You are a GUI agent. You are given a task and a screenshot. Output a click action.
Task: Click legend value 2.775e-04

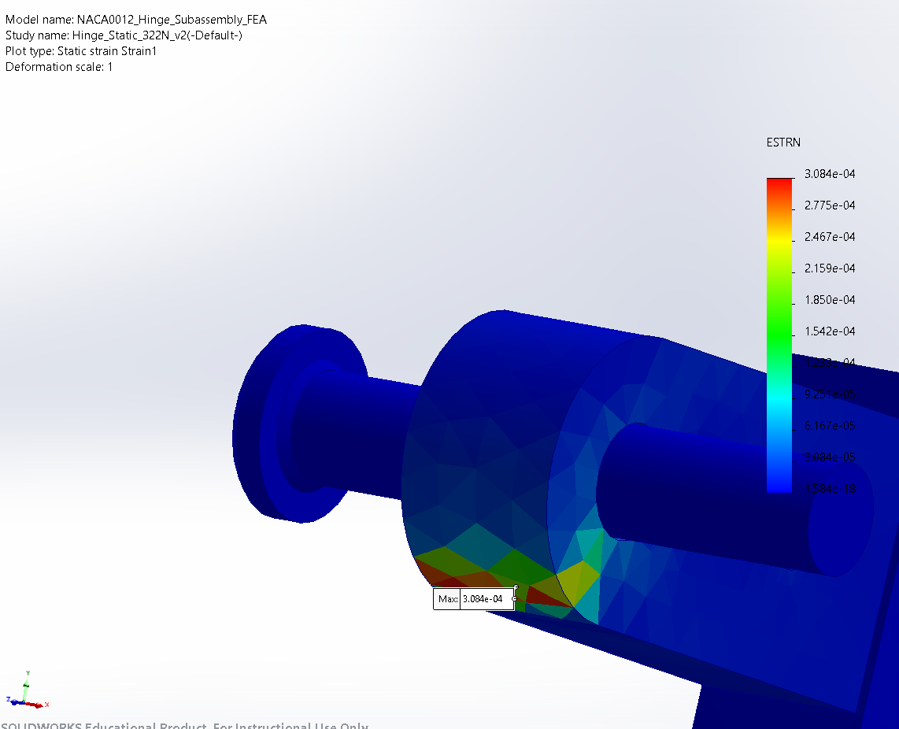(830, 205)
